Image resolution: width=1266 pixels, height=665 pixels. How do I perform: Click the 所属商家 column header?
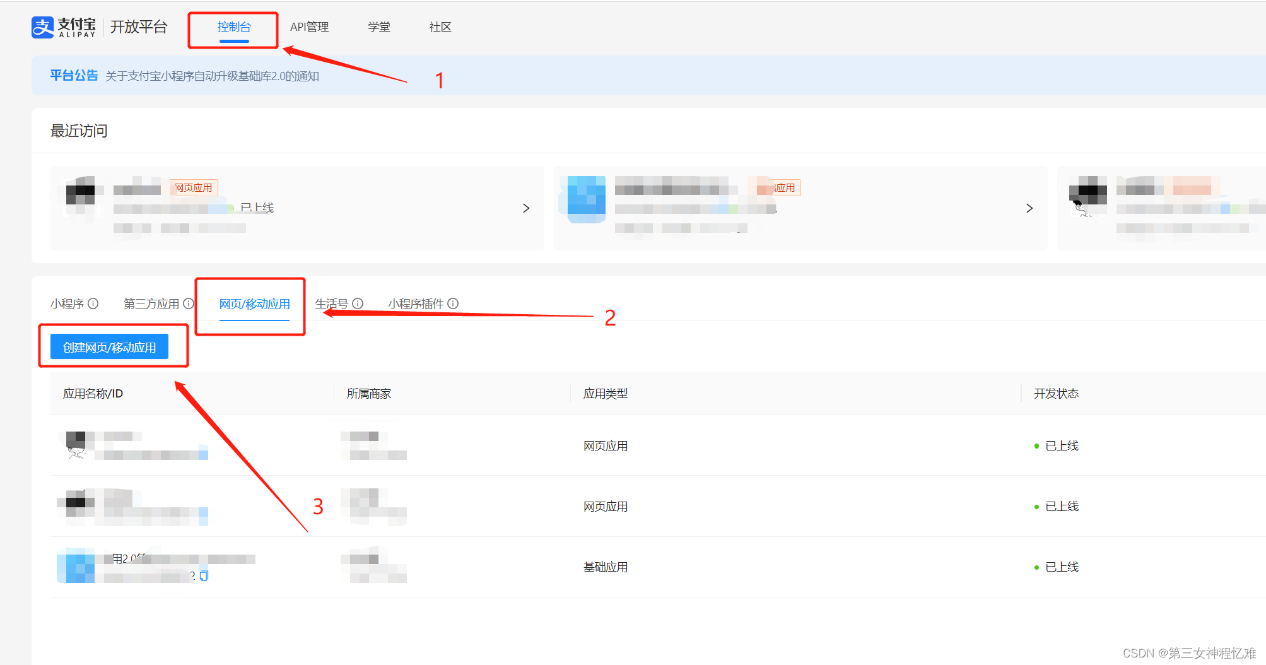point(369,394)
